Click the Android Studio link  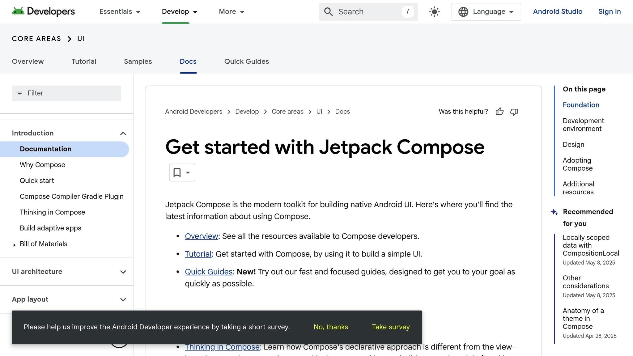coord(558,11)
